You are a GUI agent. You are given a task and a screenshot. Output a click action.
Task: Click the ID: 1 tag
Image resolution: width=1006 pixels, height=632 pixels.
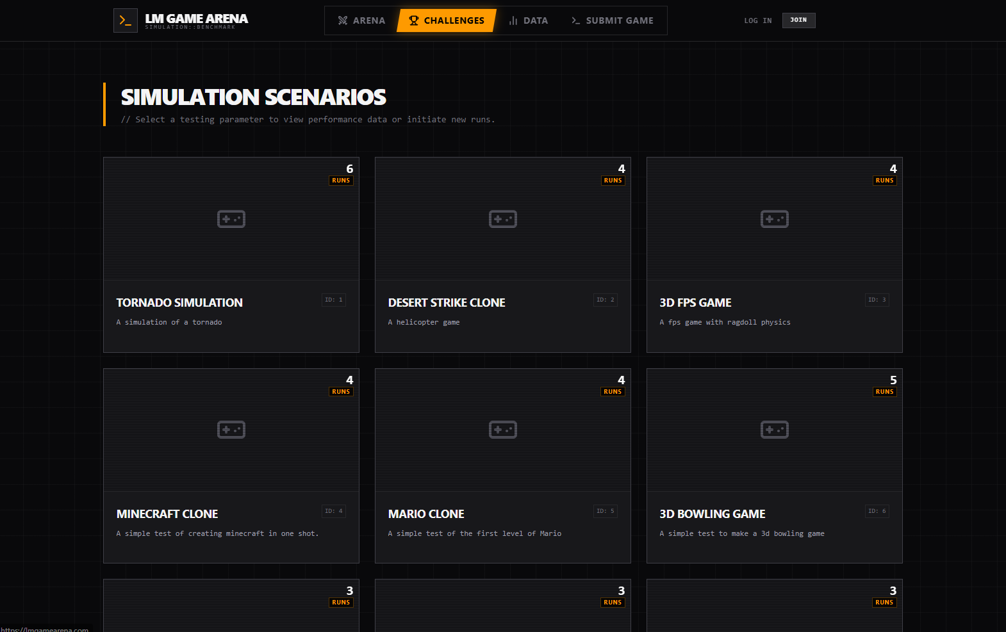(x=334, y=300)
